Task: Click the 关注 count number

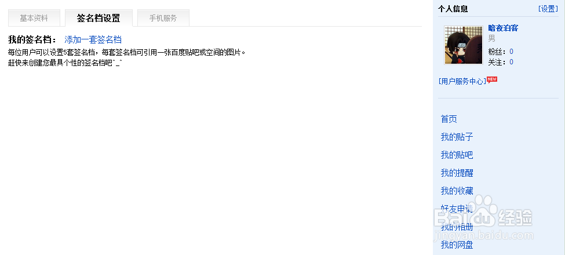Action: (x=511, y=63)
